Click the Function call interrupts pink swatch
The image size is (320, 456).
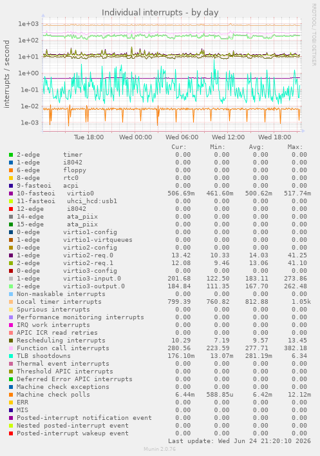pyautogui.click(x=11, y=348)
